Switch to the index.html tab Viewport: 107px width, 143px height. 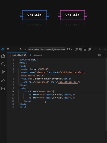point(17,55)
